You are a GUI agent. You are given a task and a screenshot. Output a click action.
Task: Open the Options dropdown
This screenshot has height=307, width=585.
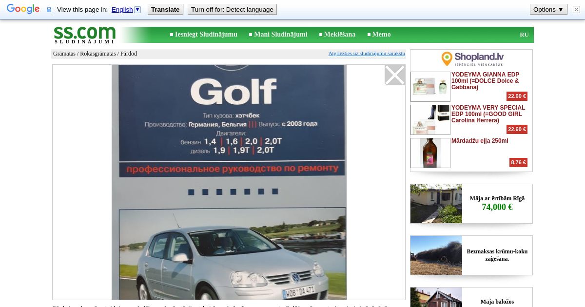coord(548,9)
